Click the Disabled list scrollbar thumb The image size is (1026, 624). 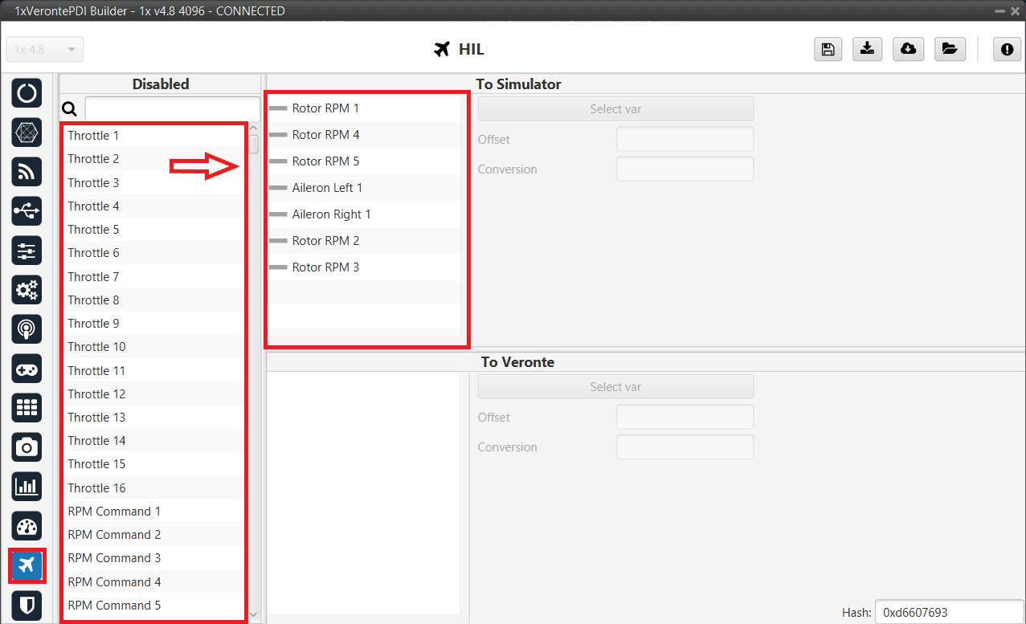point(254,144)
